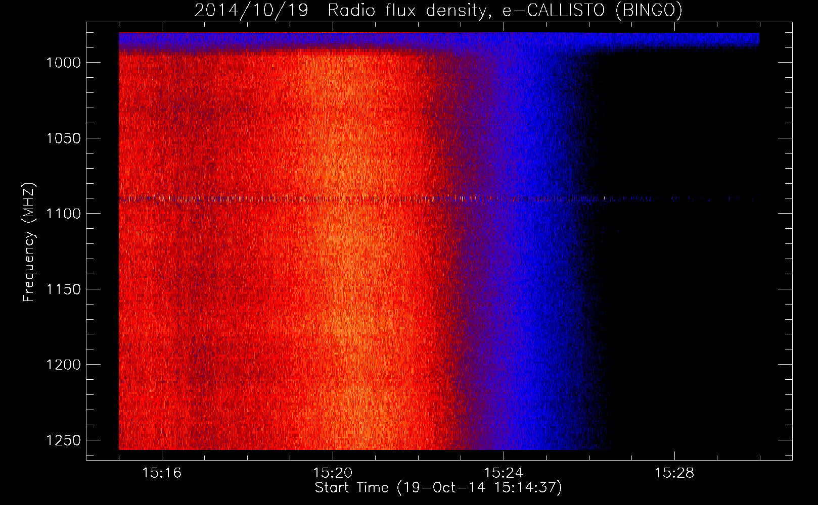This screenshot has width=818, height=505.
Task: Select the 1150 frequency tick label
Action: tap(63, 289)
